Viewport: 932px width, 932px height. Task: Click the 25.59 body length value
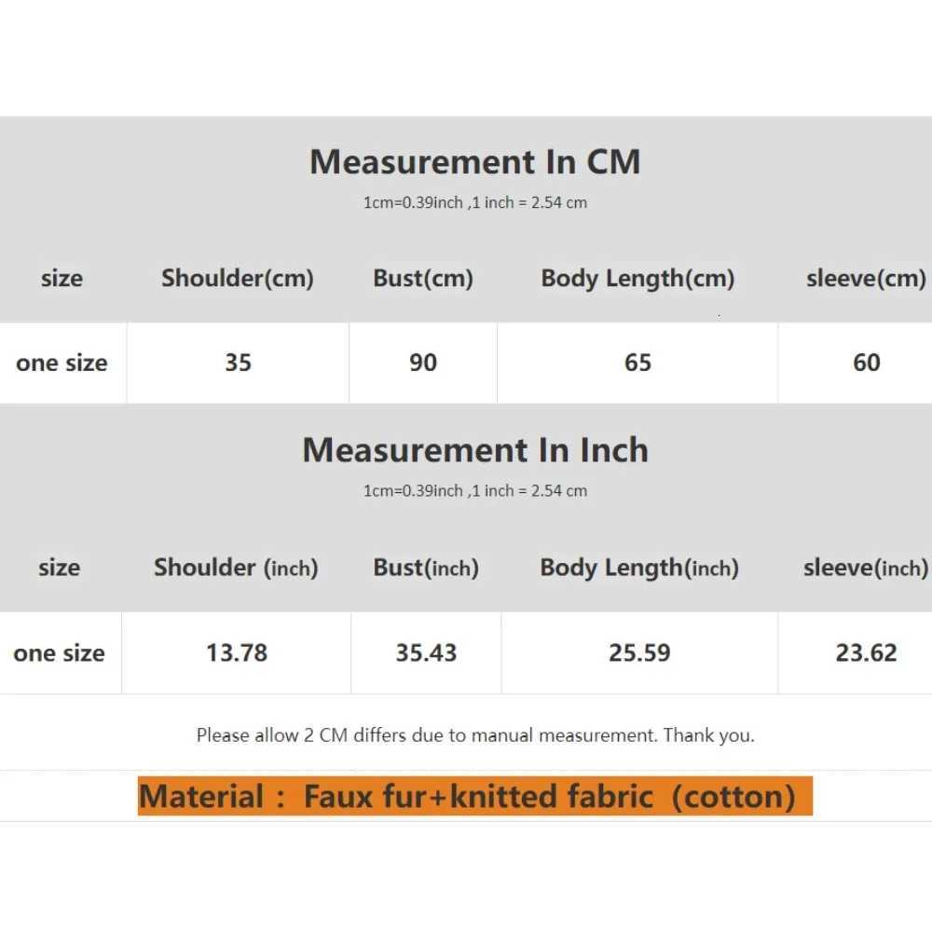pos(639,652)
